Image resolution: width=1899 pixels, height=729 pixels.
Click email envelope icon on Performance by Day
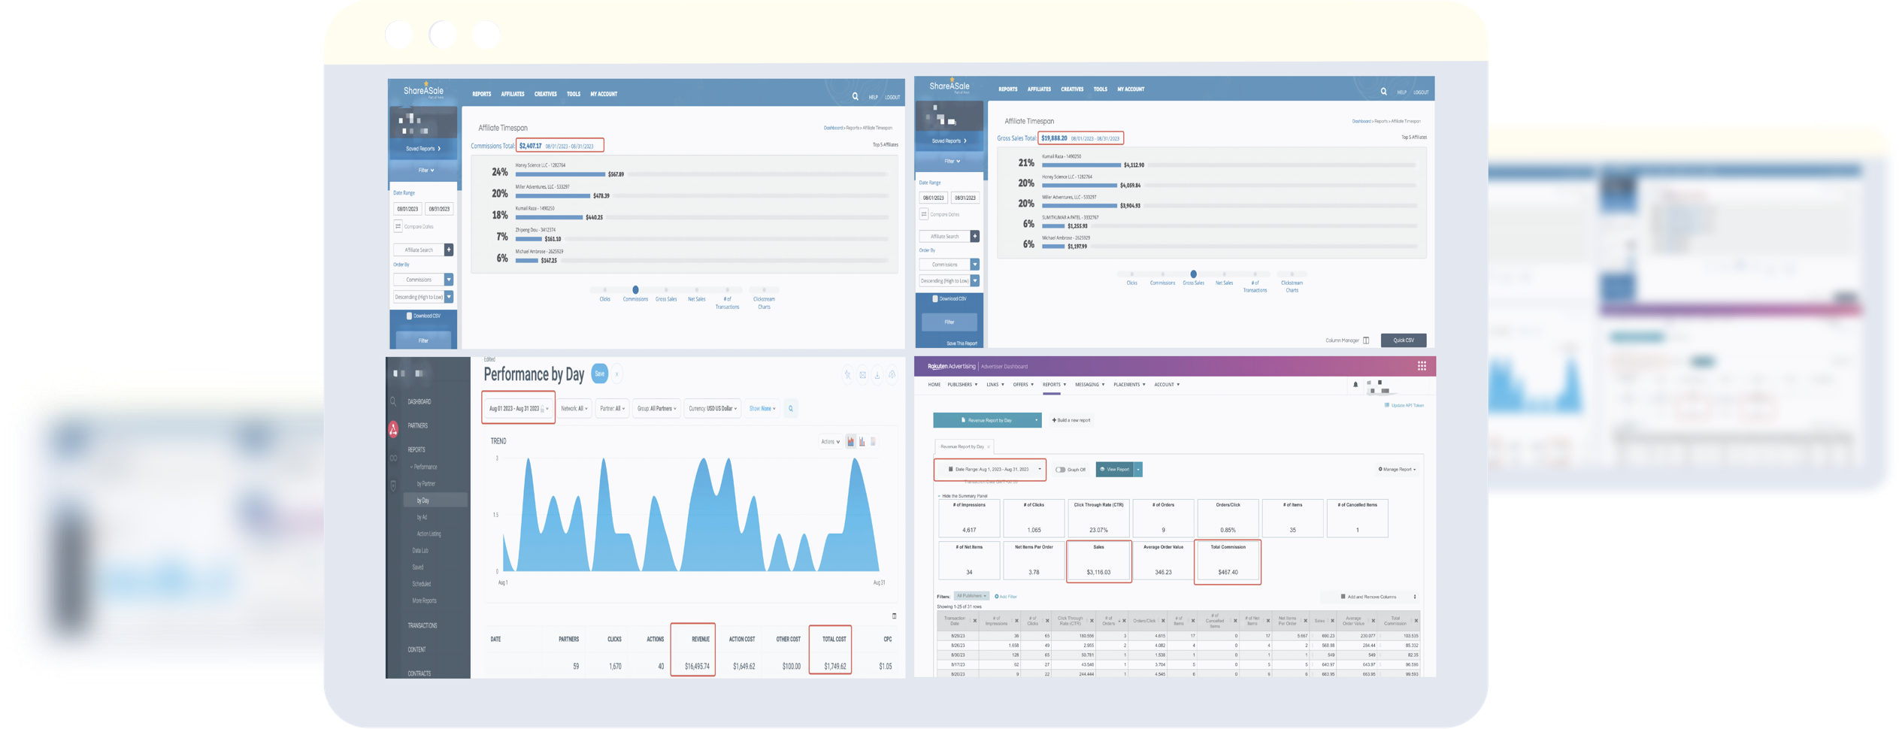[x=862, y=374]
